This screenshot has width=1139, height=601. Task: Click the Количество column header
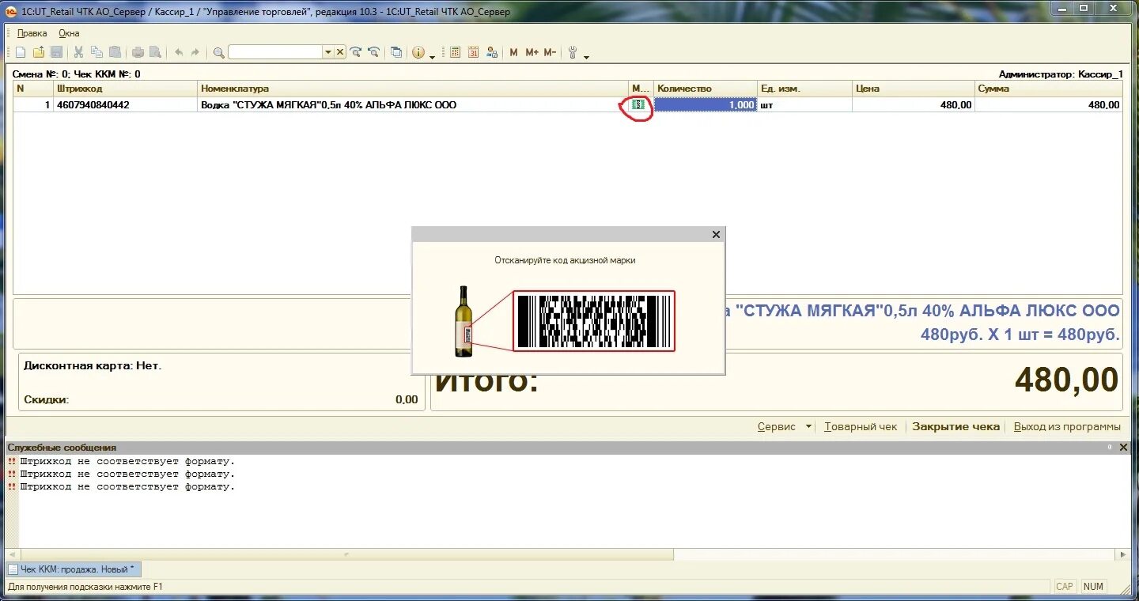(x=706, y=89)
